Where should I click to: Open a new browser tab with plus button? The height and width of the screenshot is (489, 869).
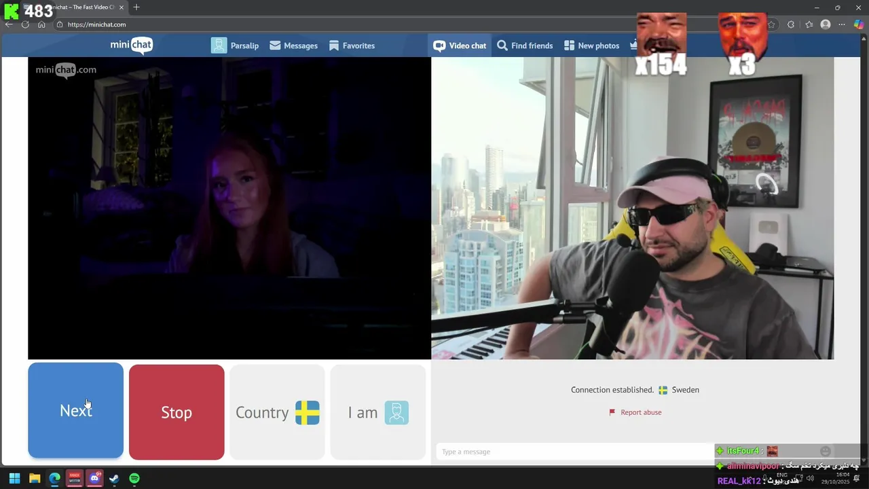136,7
